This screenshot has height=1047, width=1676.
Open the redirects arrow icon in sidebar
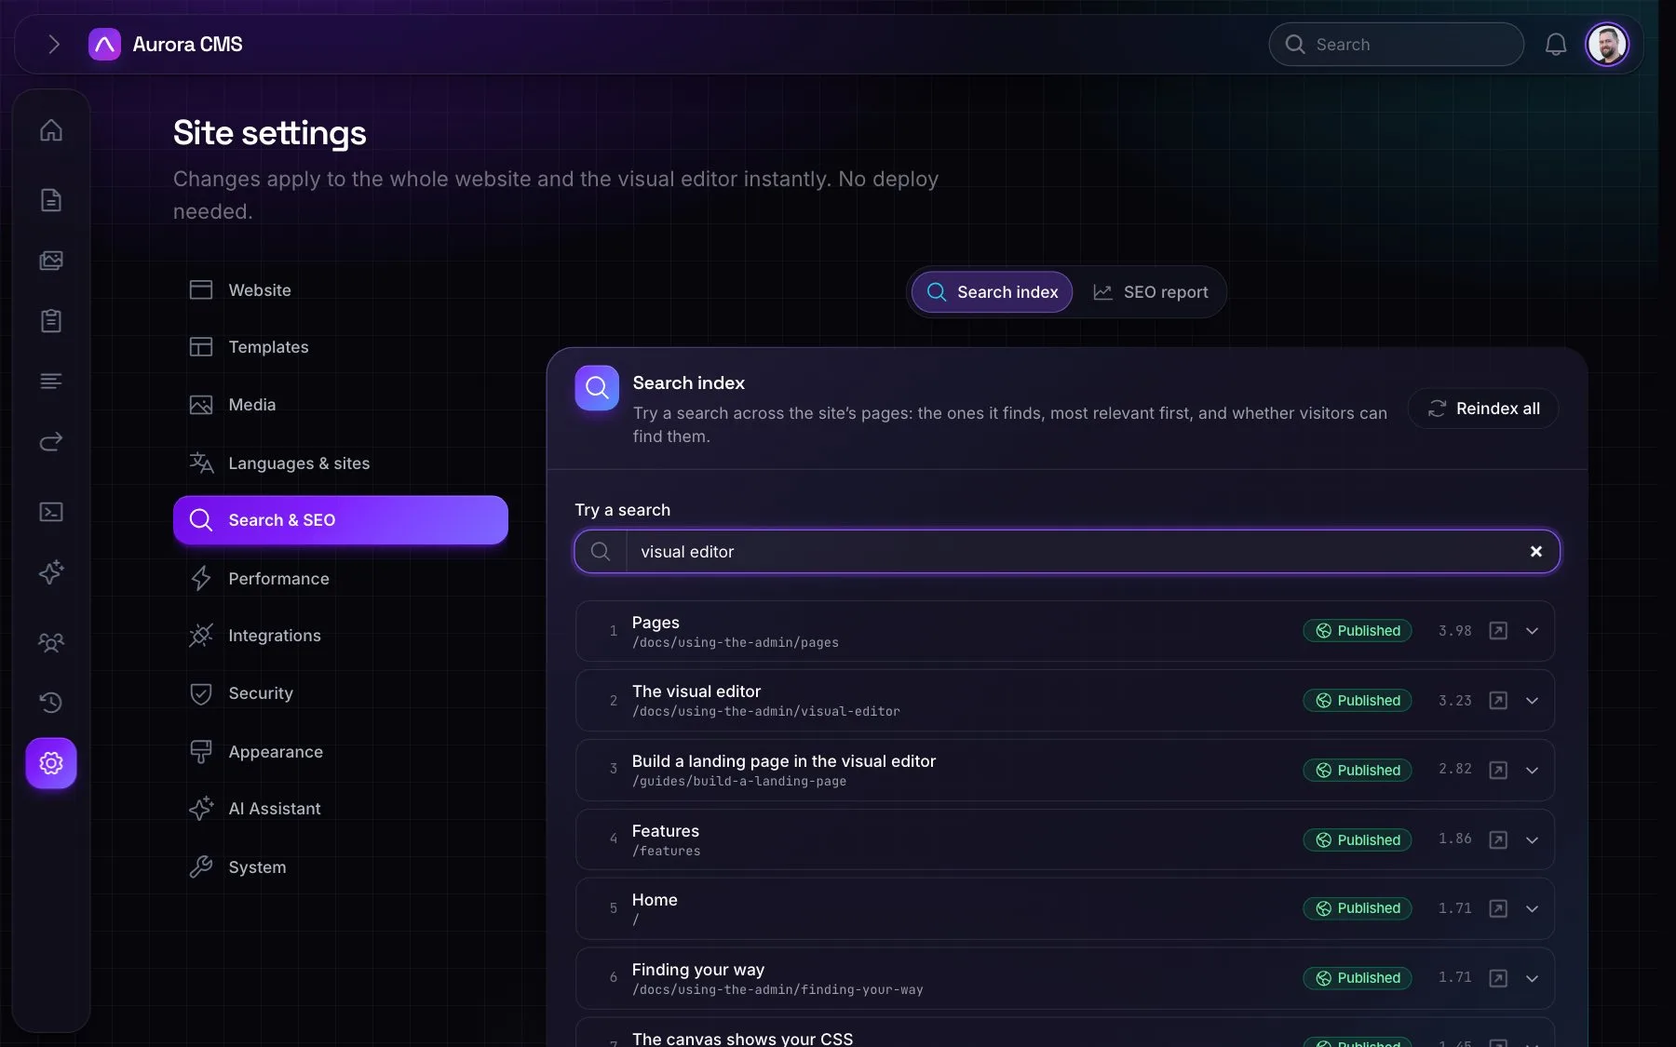click(51, 441)
